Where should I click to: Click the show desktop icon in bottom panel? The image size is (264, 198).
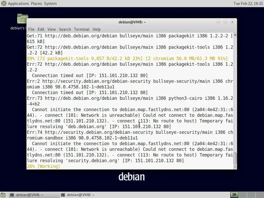(x=3, y=195)
